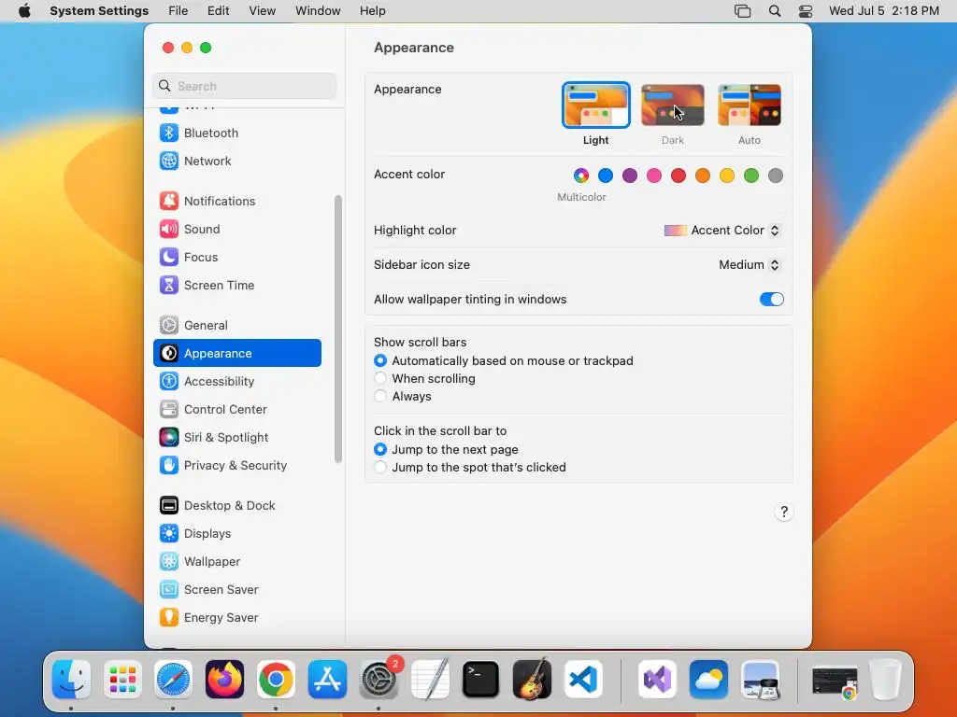The width and height of the screenshot is (957, 717).
Task: Pick the Multicolor accent color
Action: [581, 176]
